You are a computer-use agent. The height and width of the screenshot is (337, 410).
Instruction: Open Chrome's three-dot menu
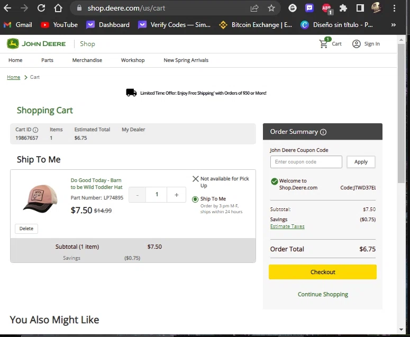point(394,8)
